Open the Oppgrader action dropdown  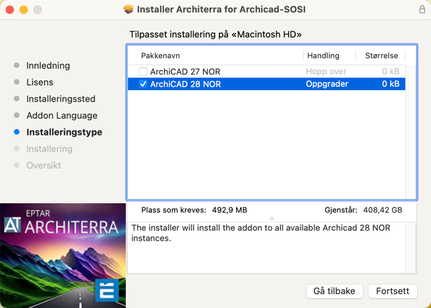tap(327, 84)
